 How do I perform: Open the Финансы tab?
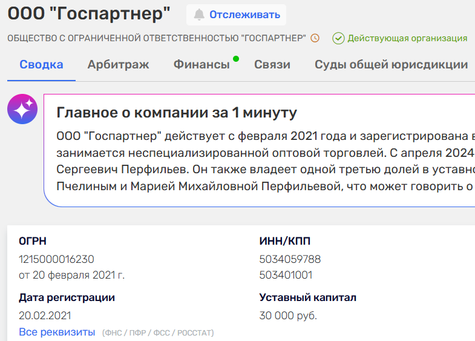201,65
